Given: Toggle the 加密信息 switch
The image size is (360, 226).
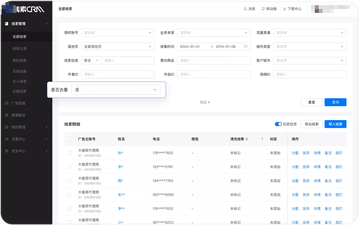Looking at the screenshot, I should [x=278, y=124].
